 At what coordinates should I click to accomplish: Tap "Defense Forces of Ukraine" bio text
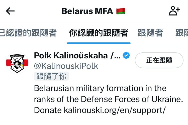tap(132, 99)
